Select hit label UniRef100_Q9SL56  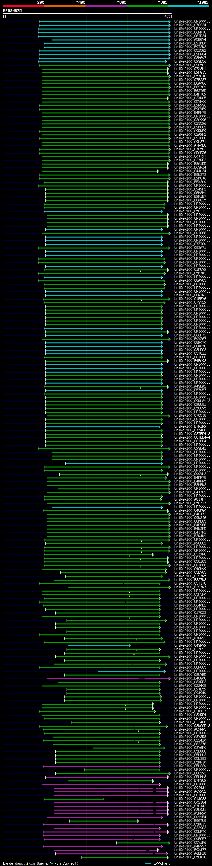(190, 61)
